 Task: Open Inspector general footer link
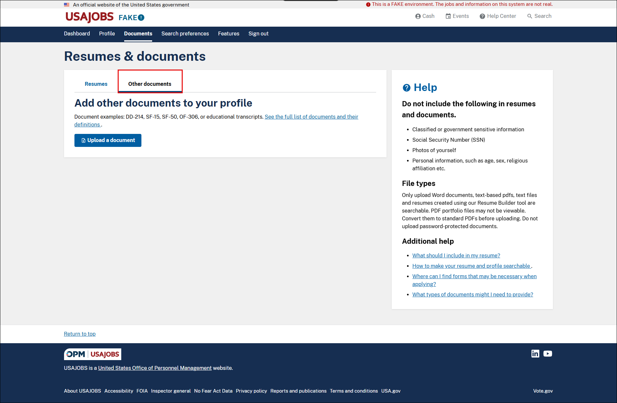coord(171,391)
